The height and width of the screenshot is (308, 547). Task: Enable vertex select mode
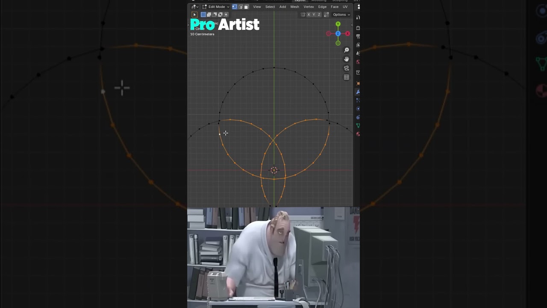point(235,7)
